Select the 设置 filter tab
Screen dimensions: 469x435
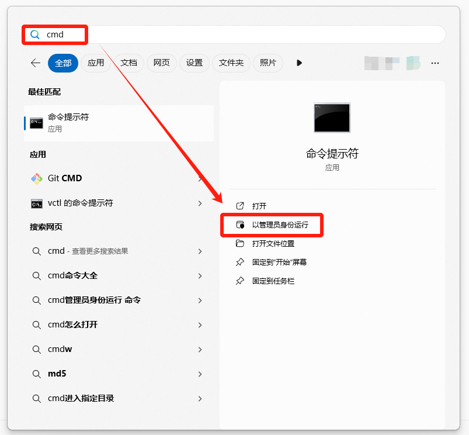click(194, 63)
